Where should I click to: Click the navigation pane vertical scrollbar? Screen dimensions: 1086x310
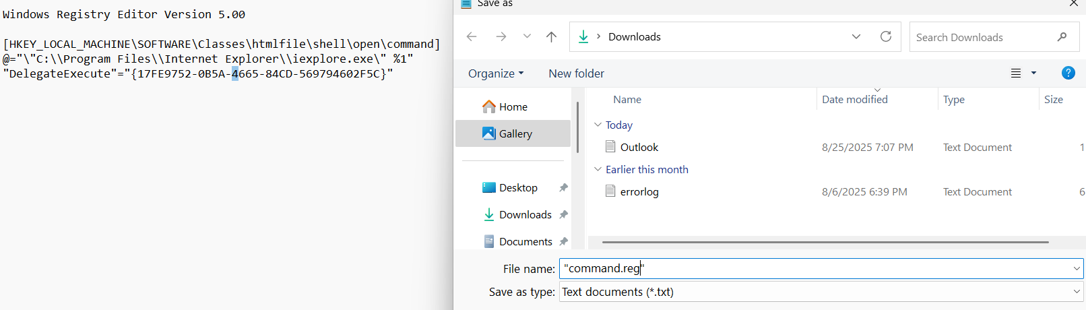point(577,127)
